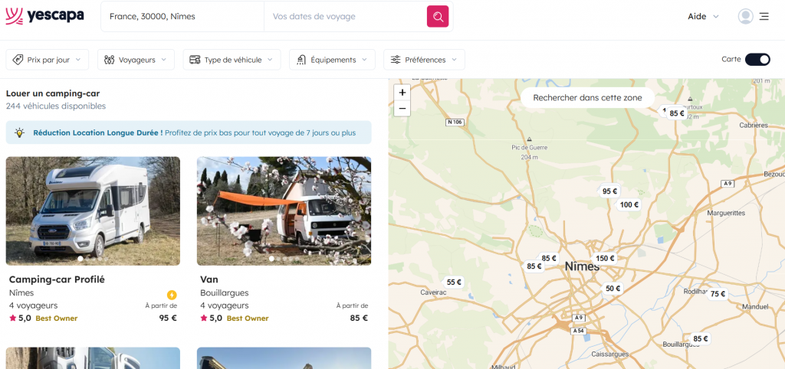Screen dimensions: 785x369
Task: Click the 244 véhicules disponibles text
Action: (55, 106)
